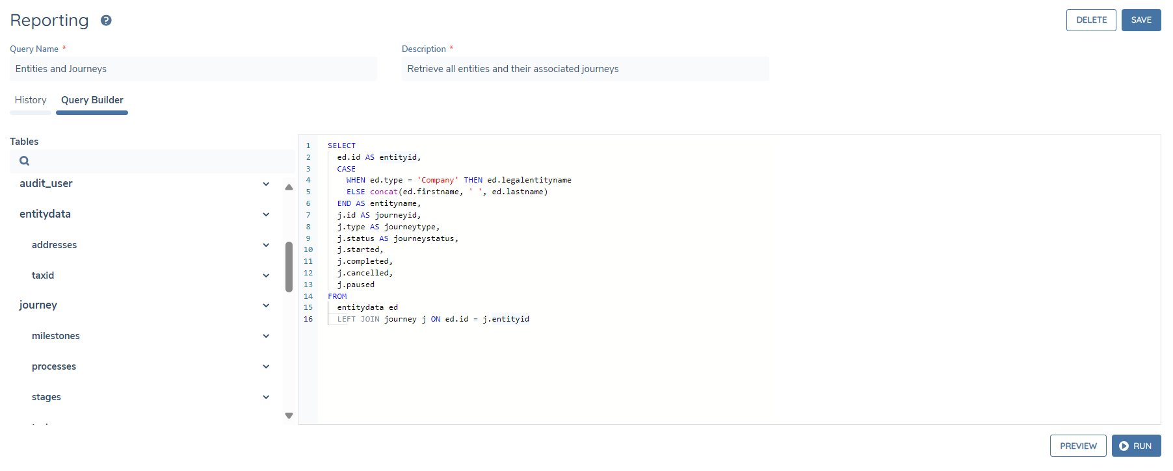Click the PREVIEW button
1173x471 pixels.
1078,446
